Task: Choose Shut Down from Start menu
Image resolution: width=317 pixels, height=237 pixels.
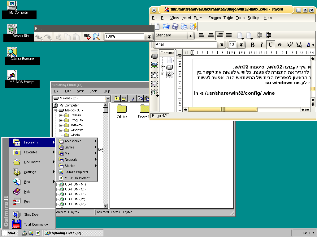Action: coord(32,214)
